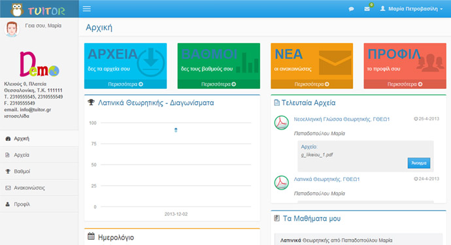Open the chat messages icon

[351, 9]
